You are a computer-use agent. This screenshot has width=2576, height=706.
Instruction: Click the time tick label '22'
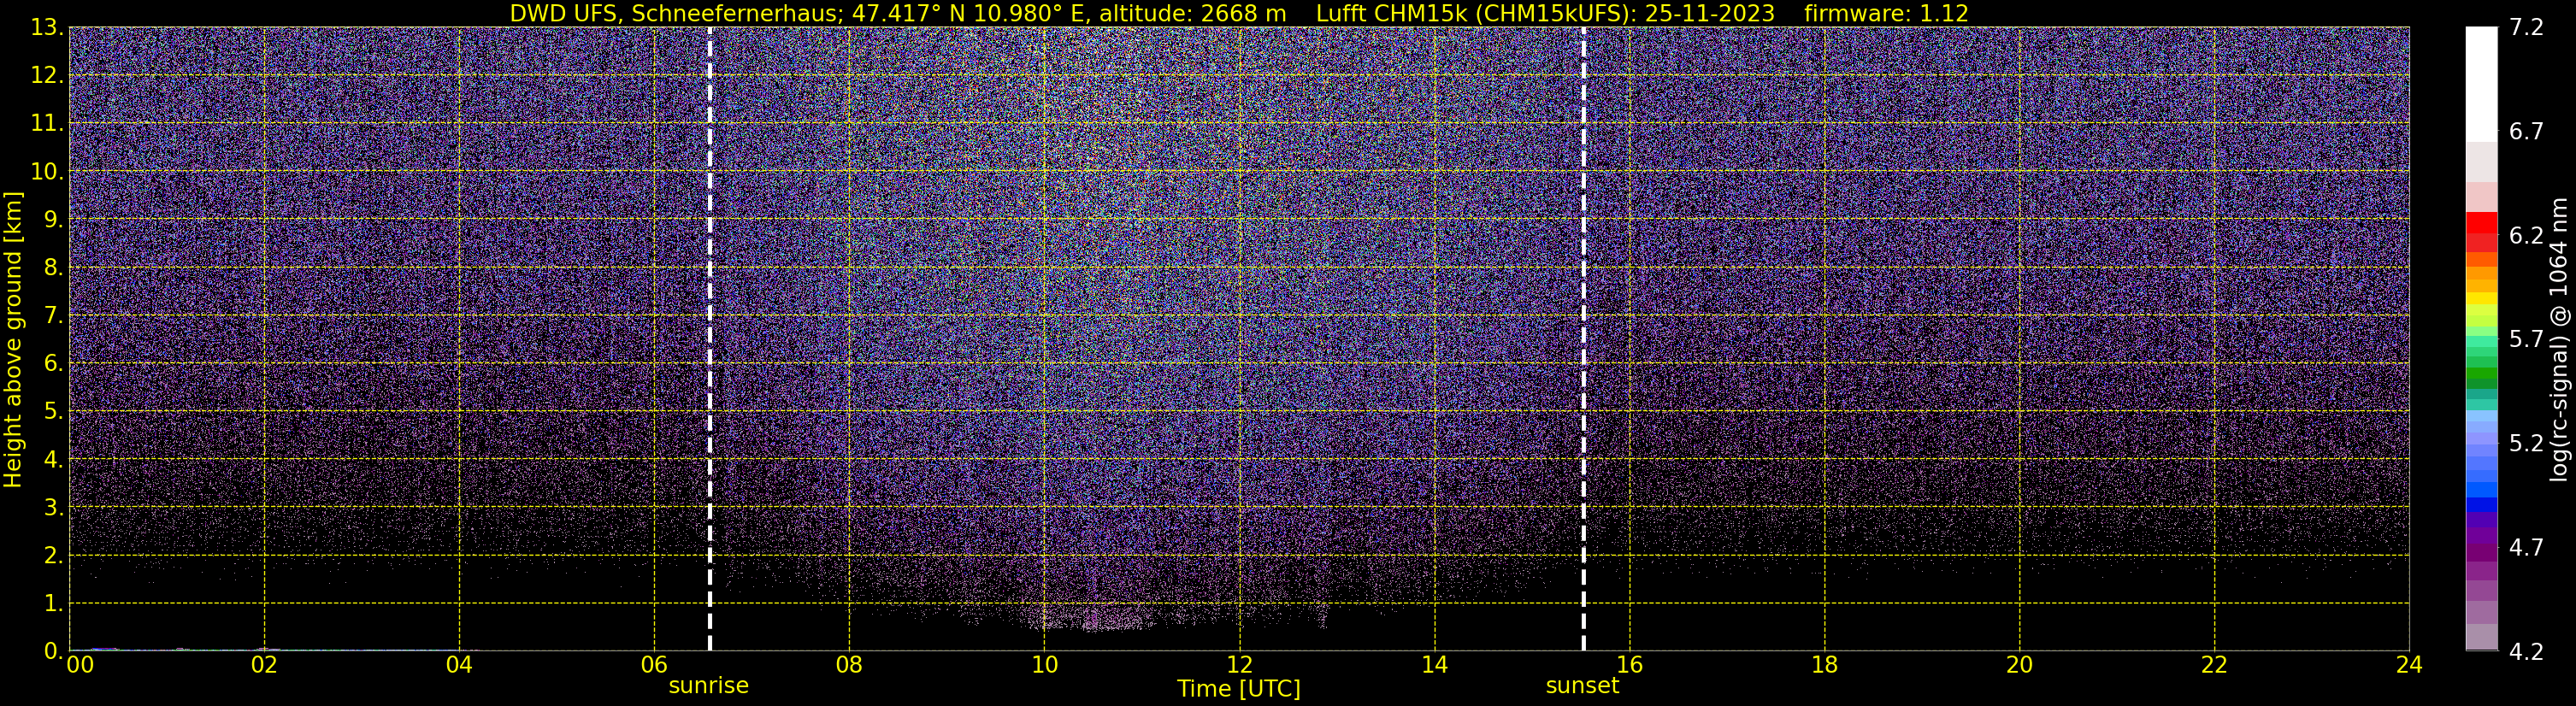(2214, 665)
